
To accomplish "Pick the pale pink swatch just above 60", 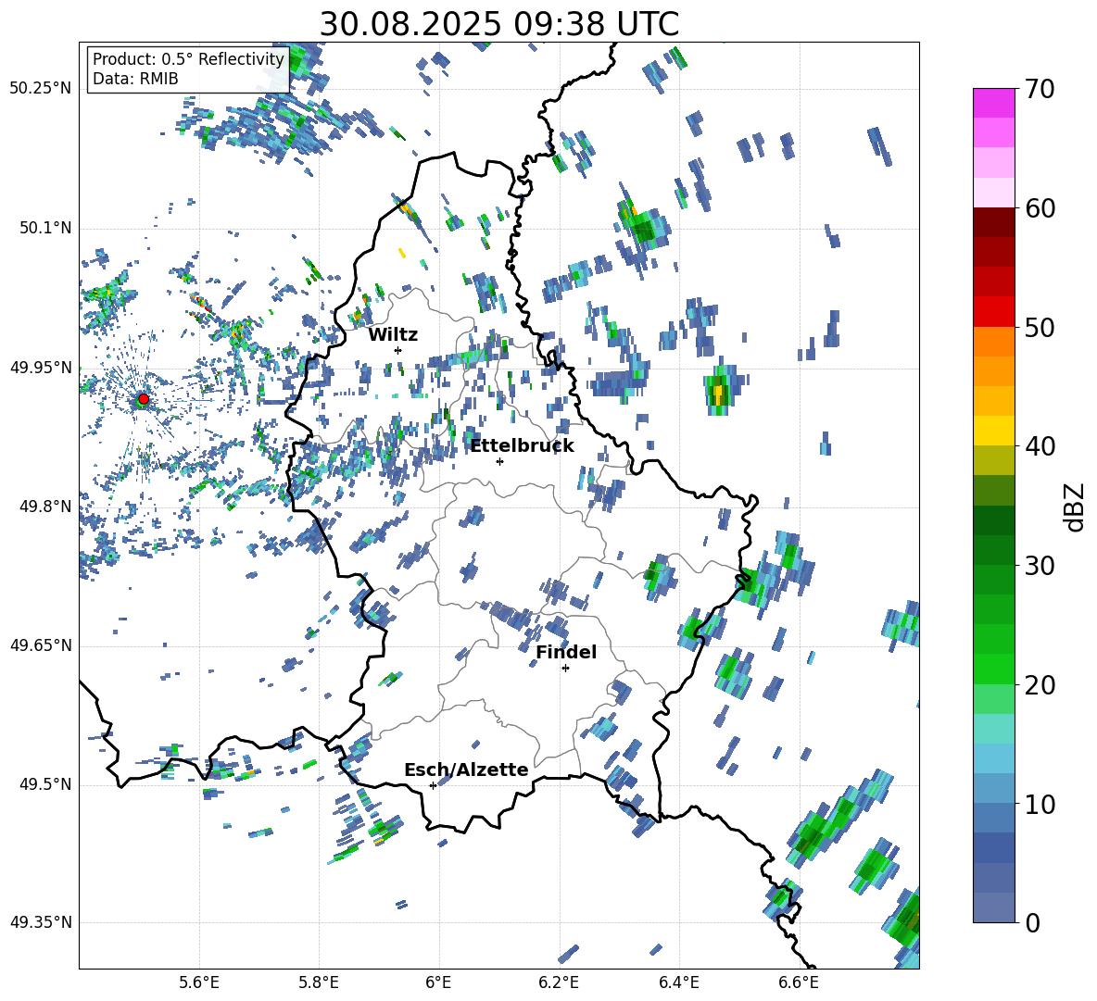I will click(x=993, y=193).
